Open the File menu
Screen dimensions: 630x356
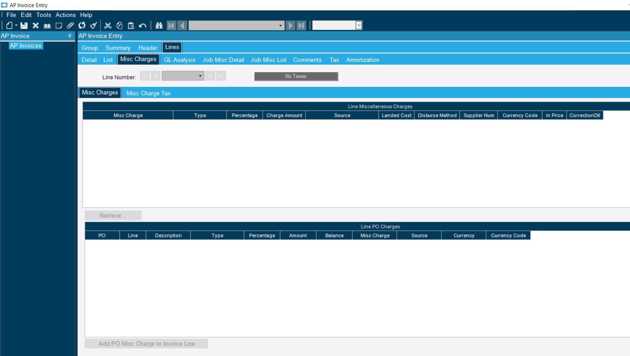click(x=11, y=15)
